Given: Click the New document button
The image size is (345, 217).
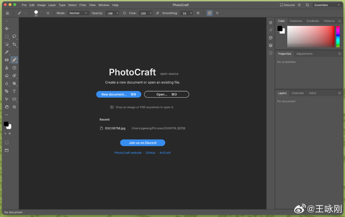Looking at the screenshot, I should click(x=119, y=94).
